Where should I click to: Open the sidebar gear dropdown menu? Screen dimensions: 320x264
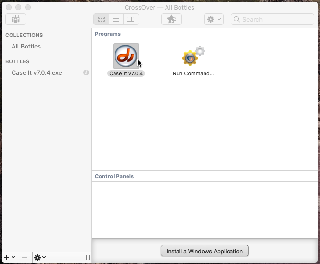pyautogui.click(x=40, y=257)
